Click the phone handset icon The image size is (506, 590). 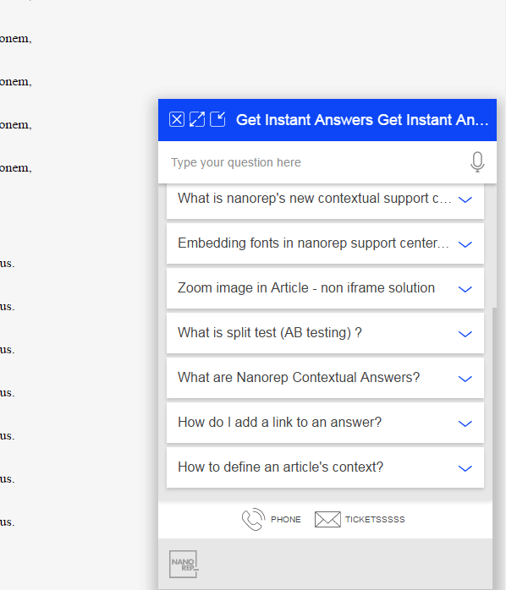253,519
